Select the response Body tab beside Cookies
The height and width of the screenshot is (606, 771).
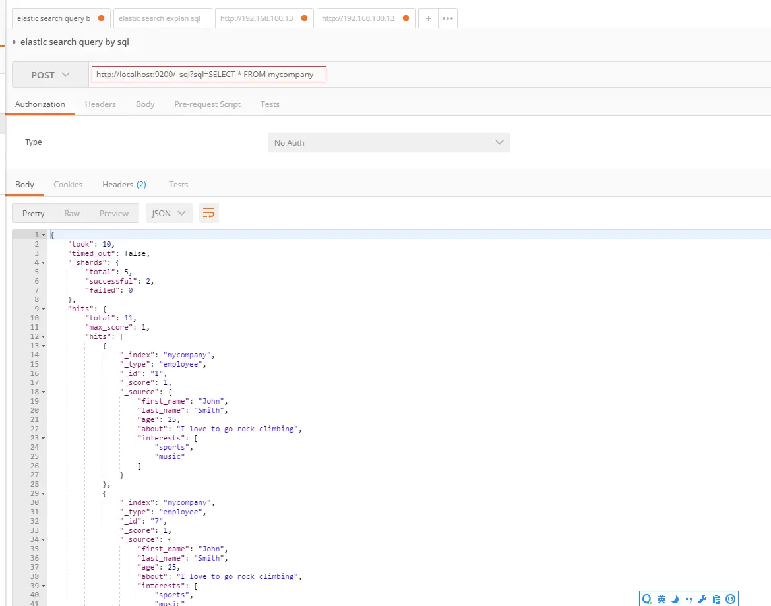point(24,185)
